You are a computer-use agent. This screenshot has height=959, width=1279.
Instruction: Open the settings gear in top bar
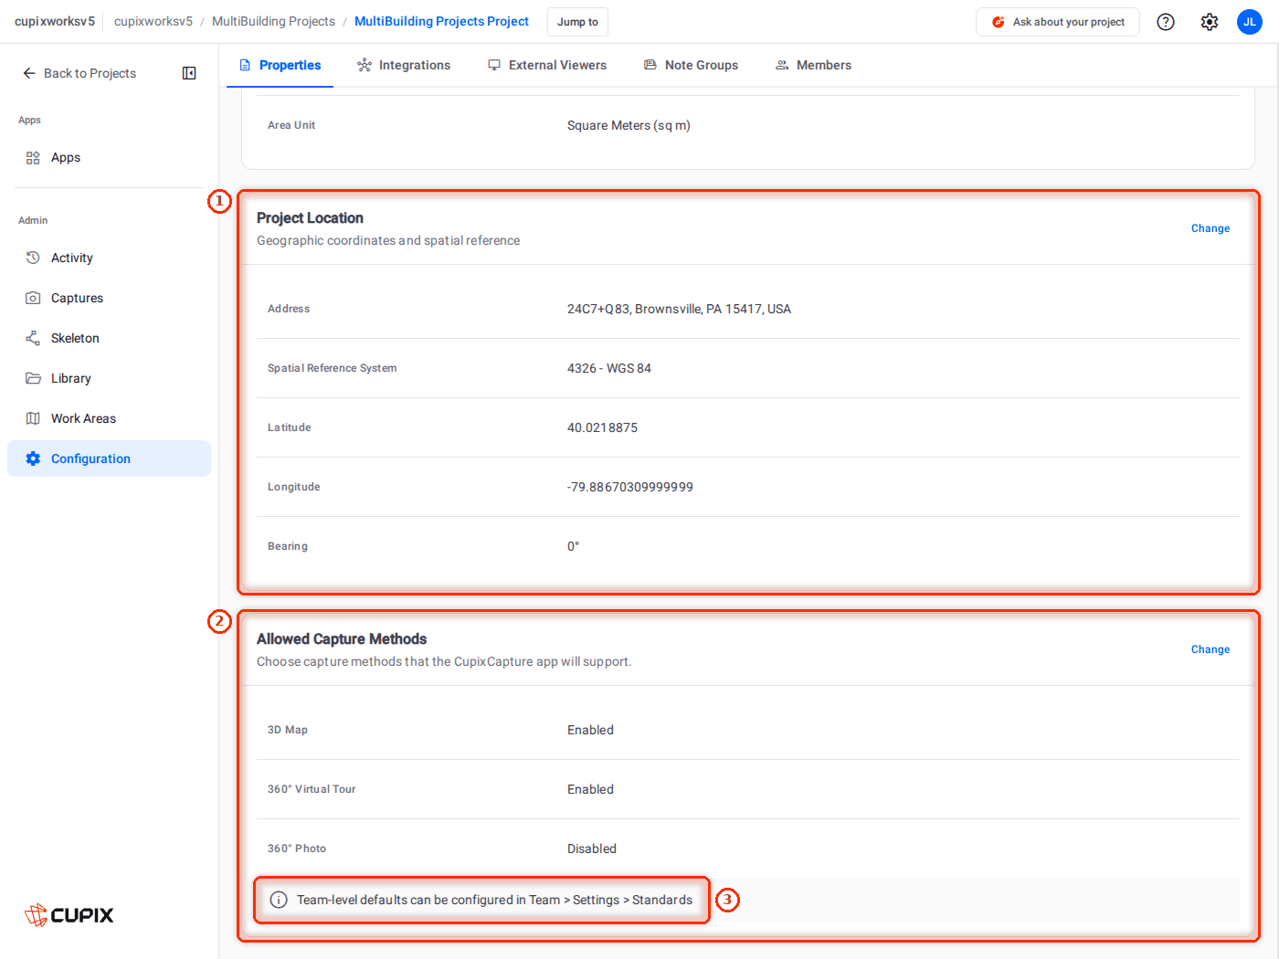(1210, 22)
